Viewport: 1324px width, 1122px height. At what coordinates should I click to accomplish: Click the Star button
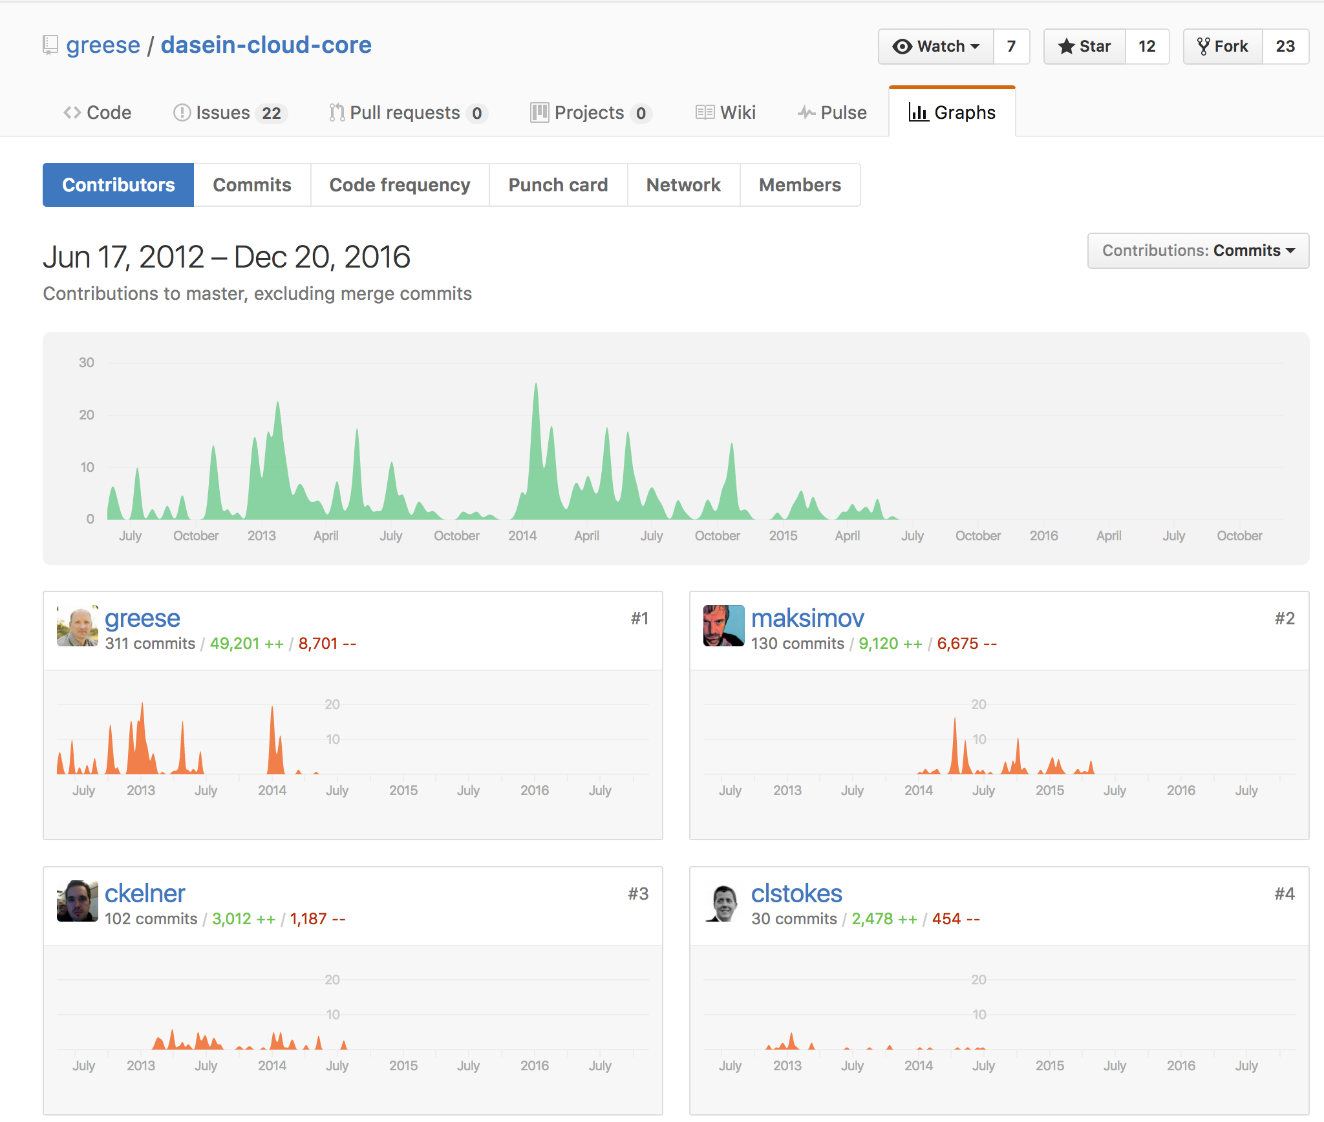(1085, 47)
